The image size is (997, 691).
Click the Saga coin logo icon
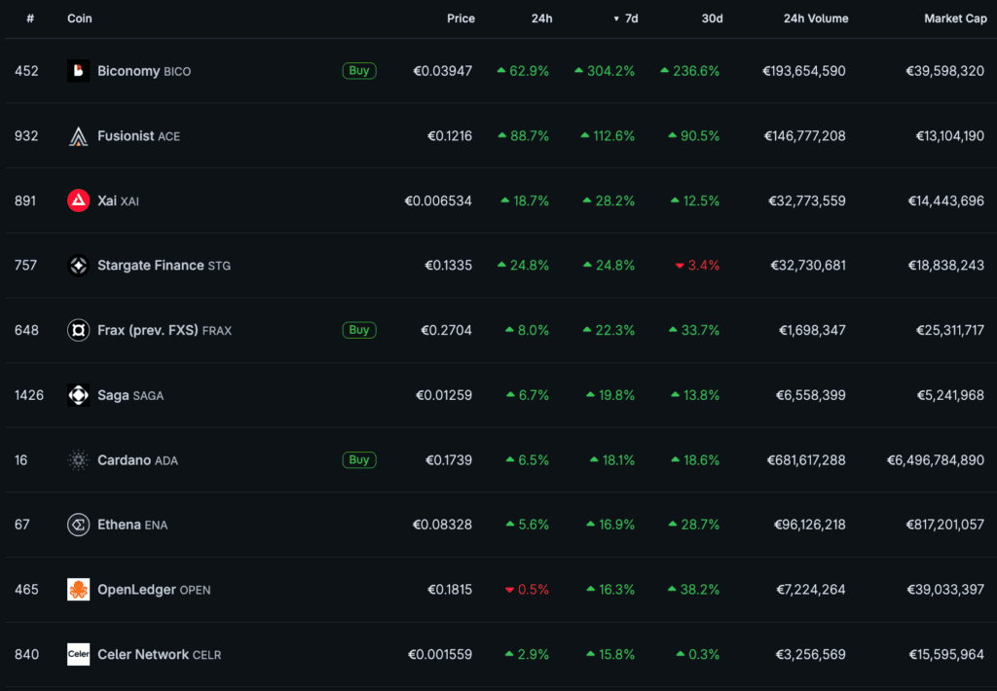pyautogui.click(x=78, y=395)
